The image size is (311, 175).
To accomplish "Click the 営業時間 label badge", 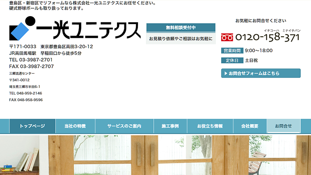I will click(x=232, y=50).
